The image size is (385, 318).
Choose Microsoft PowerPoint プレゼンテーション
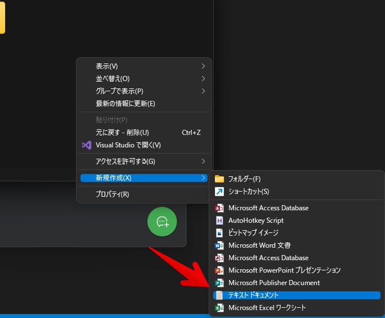coord(297,270)
